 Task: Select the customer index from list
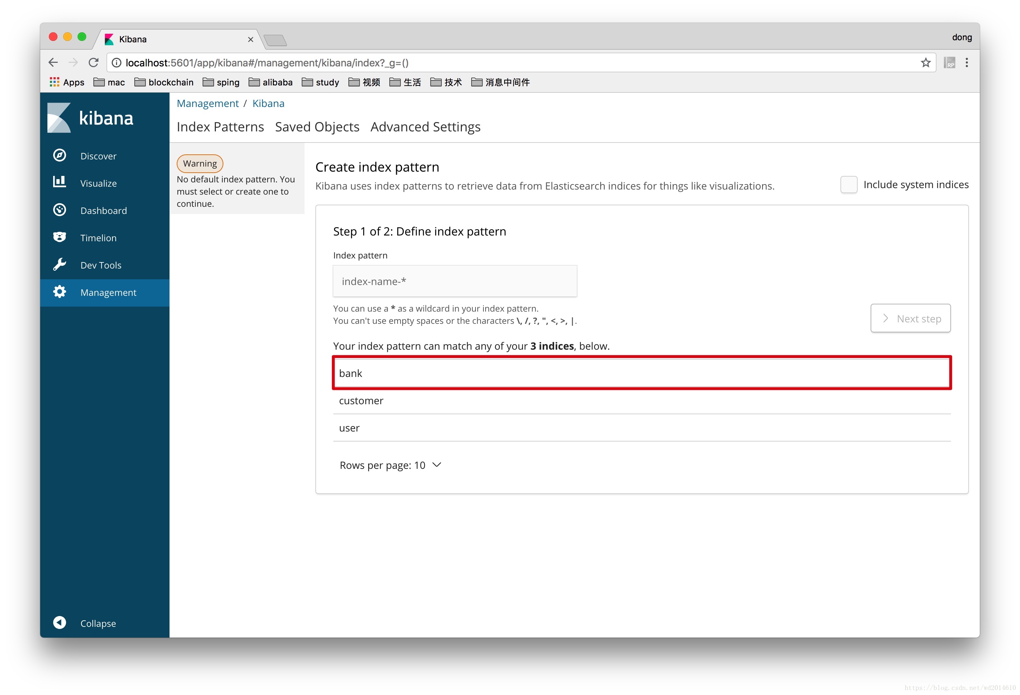click(x=360, y=400)
